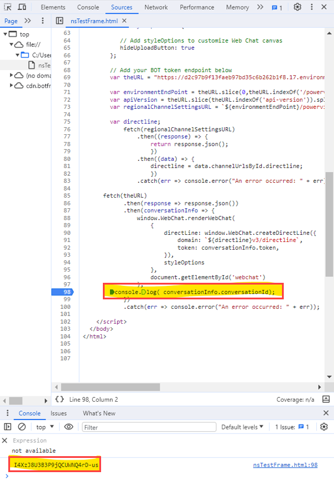
Task: Open the What's New drawer tab
Action: tap(99, 413)
